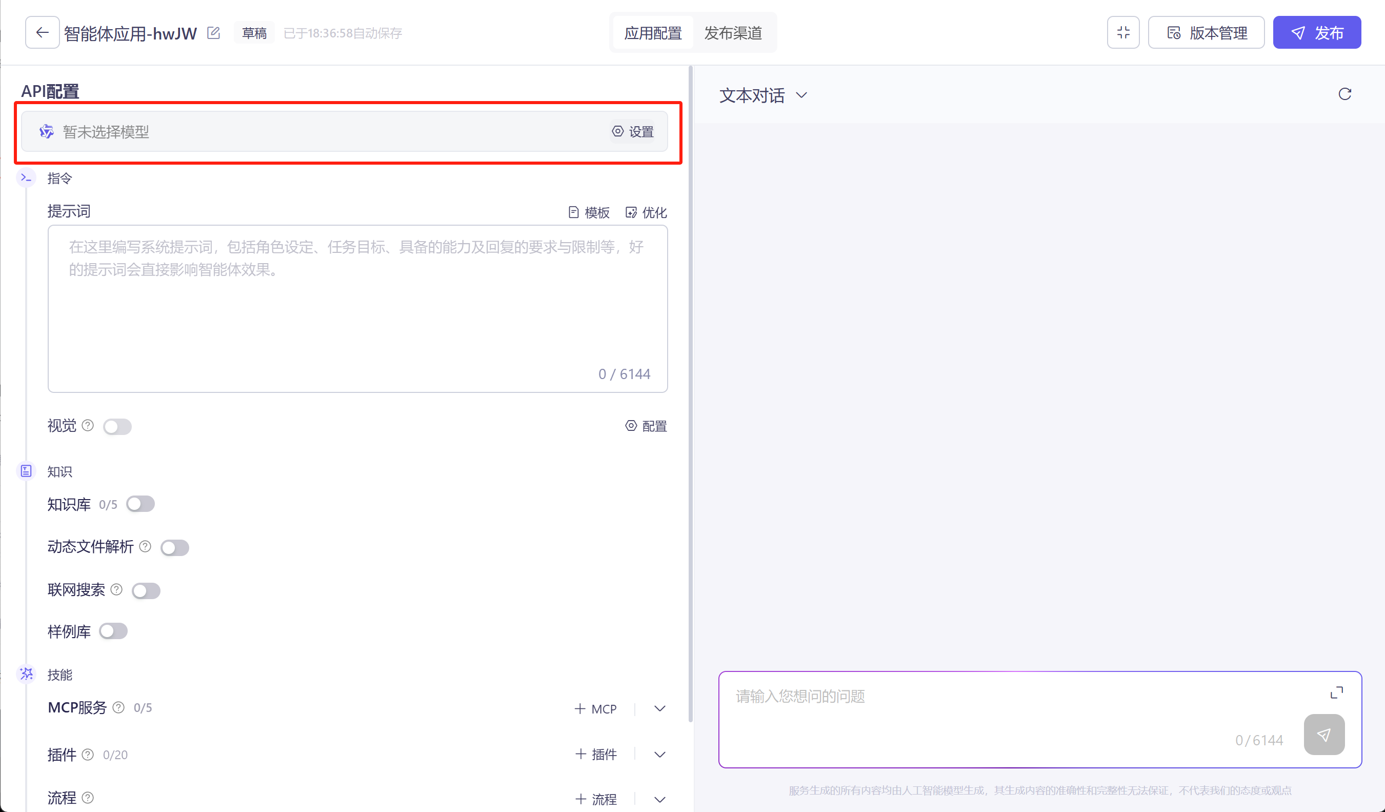The height and width of the screenshot is (812, 1385).
Task: Click the config panel scrollbar
Action: click(690, 393)
